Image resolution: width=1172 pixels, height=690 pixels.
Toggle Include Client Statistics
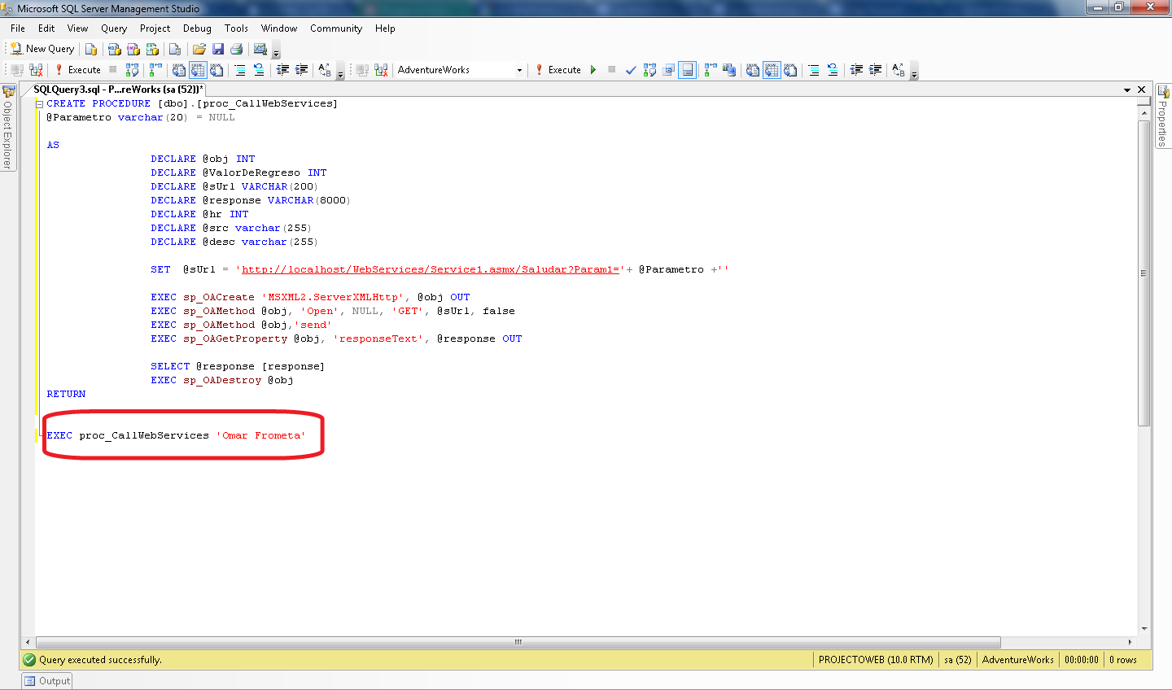pos(728,70)
